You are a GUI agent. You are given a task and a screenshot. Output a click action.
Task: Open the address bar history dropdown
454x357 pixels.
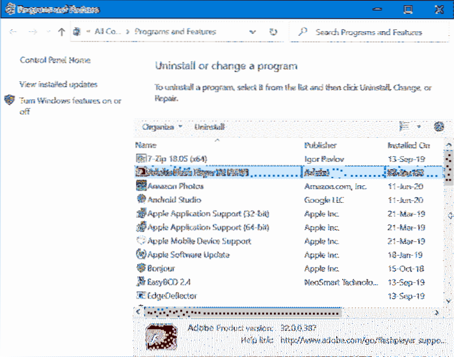254,32
